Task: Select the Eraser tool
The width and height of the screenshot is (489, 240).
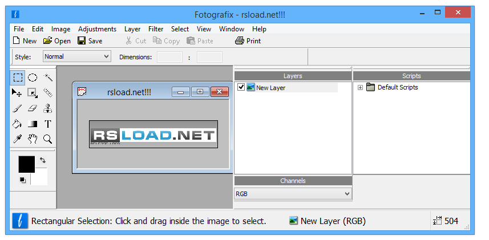Action: tap(33, 108)
